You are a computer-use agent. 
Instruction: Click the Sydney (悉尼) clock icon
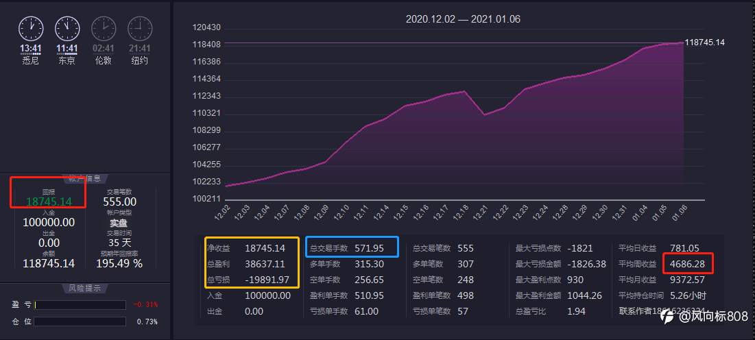[31, 29]
